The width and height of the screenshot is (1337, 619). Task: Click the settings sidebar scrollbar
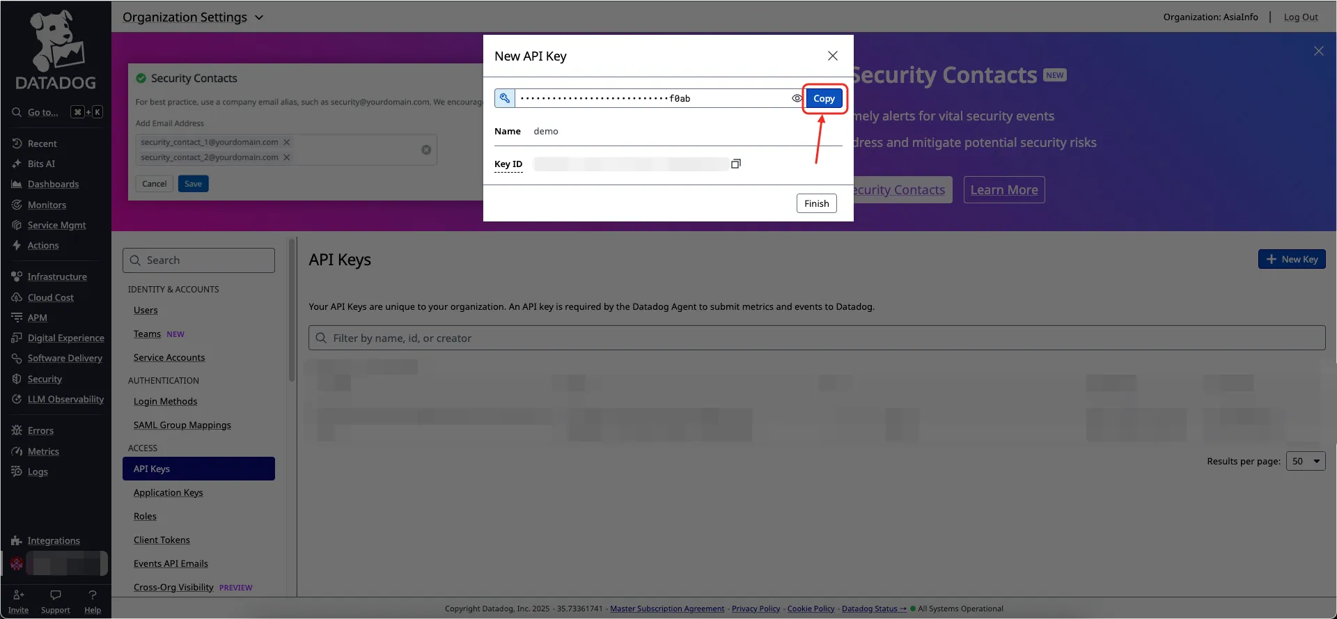(292, 310)
